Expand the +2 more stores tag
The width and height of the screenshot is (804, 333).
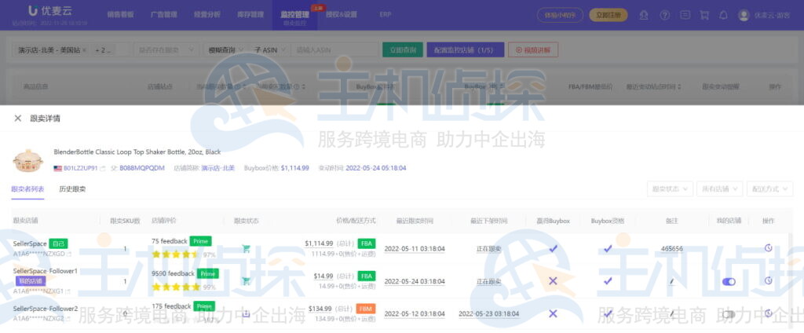tap(104, 50)
